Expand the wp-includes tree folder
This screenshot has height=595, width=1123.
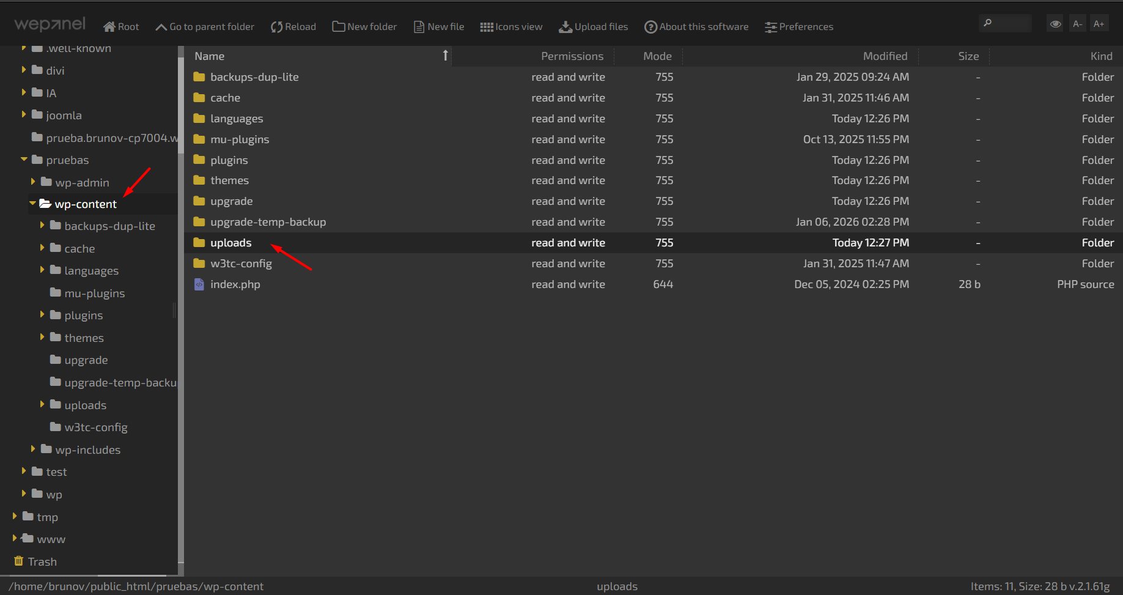pyautogui.click(x=33, y=449)
